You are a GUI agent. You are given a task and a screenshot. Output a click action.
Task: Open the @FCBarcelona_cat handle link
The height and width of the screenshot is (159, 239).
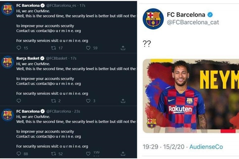[x=193, y=22]
